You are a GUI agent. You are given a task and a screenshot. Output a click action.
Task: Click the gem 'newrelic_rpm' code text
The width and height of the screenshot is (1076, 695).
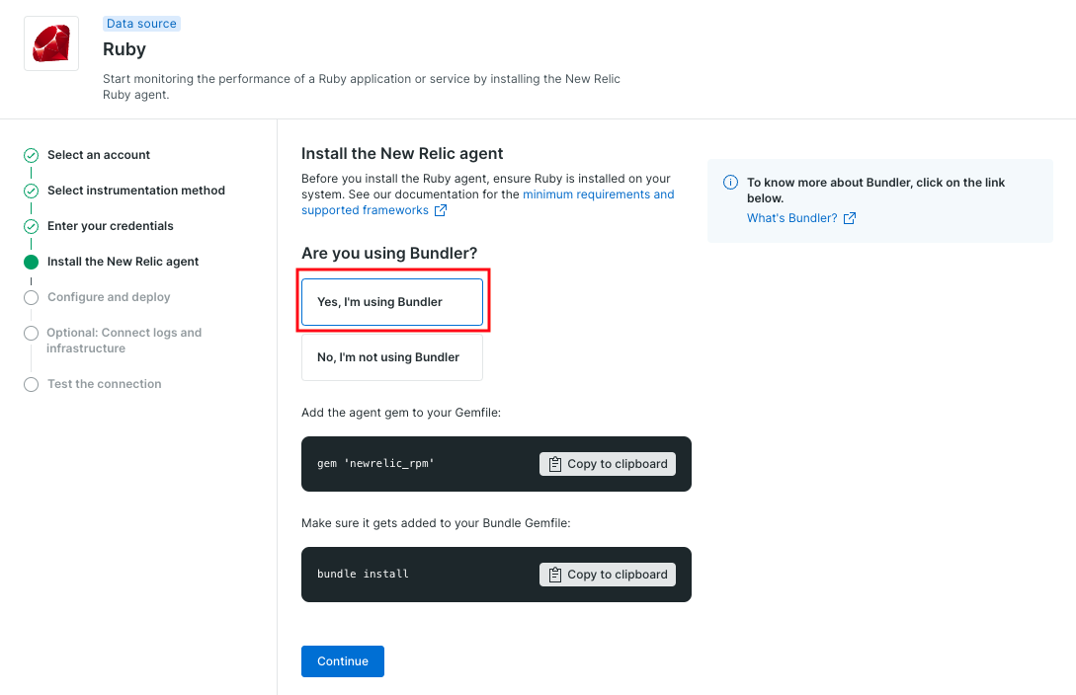(375, 464)
